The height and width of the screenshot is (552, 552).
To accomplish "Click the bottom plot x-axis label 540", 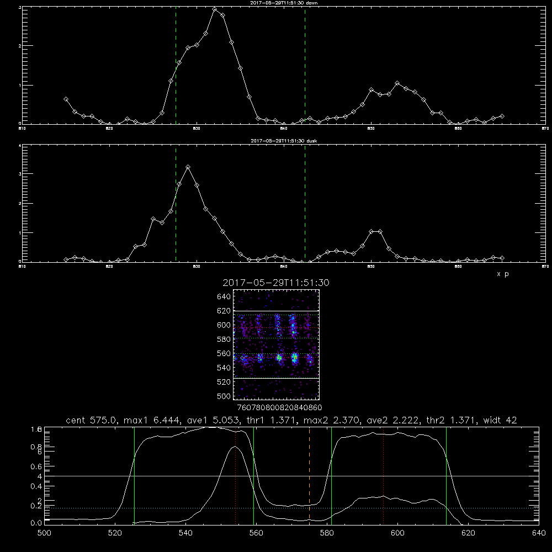I will click(x=185, y=533).
